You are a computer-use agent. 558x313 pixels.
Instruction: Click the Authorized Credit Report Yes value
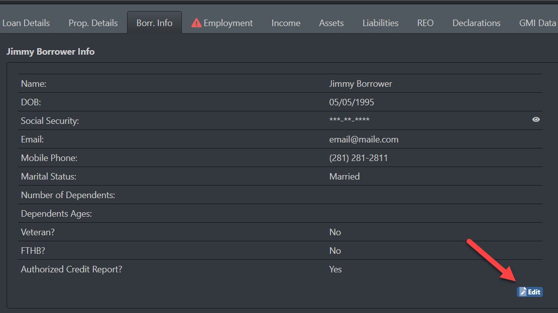[x=335, y=269]
